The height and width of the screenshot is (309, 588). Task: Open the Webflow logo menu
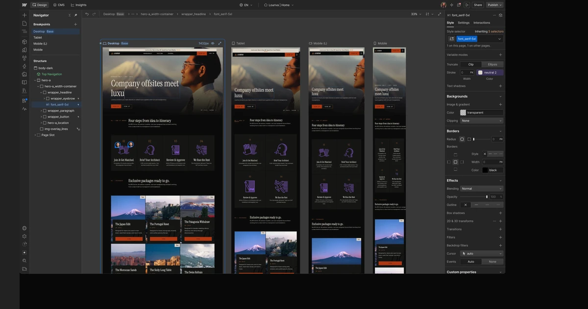(24, 5)
